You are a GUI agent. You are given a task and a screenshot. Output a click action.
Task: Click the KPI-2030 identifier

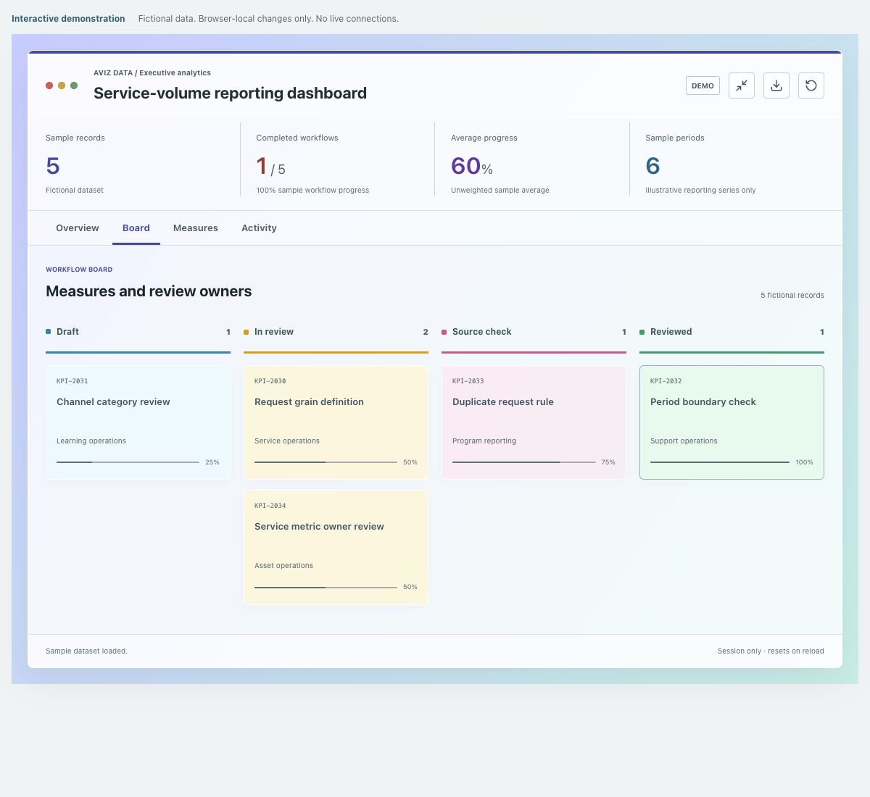[x=270, y=381]
